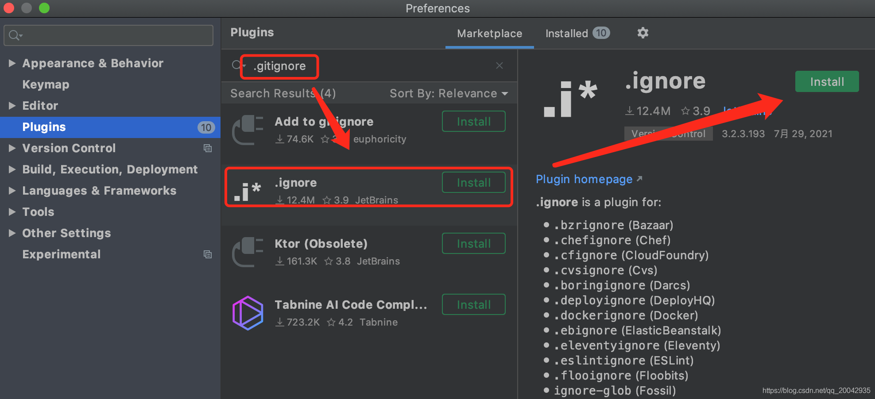Click the .ignore plugin icon in results

tap(248, 191)
